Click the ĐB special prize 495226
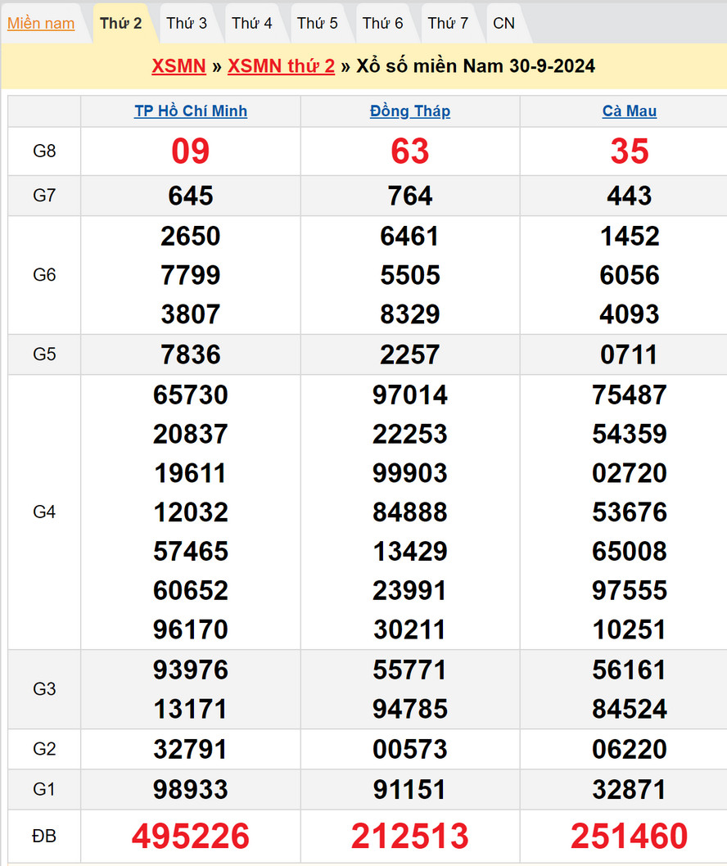The width and height of the screenshot is (727, 866). [191, 836]
